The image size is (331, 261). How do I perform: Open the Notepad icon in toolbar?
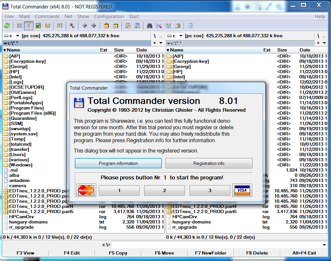click(190, 26)
